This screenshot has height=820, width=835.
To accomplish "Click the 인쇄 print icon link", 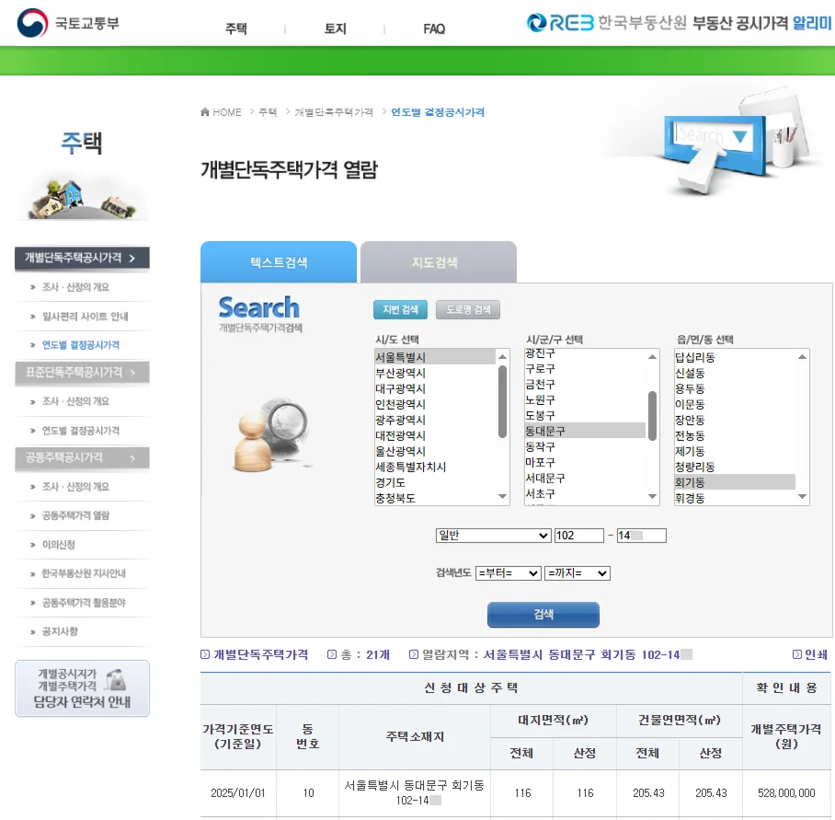I will (x=810, y=654).
